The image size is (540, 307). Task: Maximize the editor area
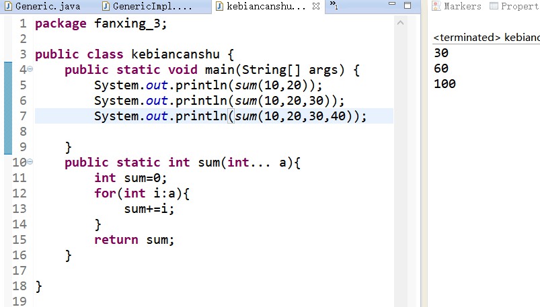point(408,5)
